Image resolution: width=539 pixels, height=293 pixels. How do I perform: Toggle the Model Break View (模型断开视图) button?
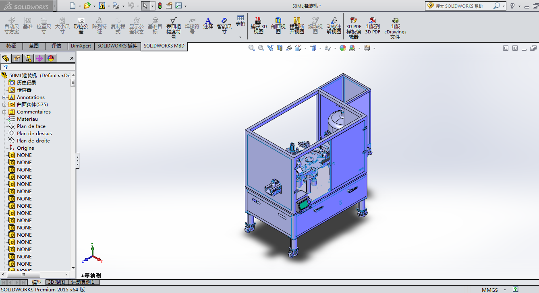(296, 25)
